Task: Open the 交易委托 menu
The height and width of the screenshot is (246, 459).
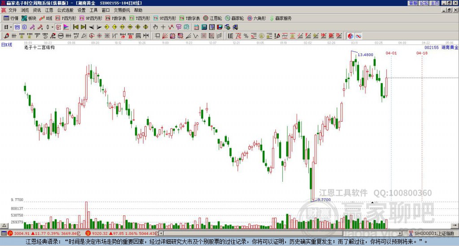Action: (122, 10)
